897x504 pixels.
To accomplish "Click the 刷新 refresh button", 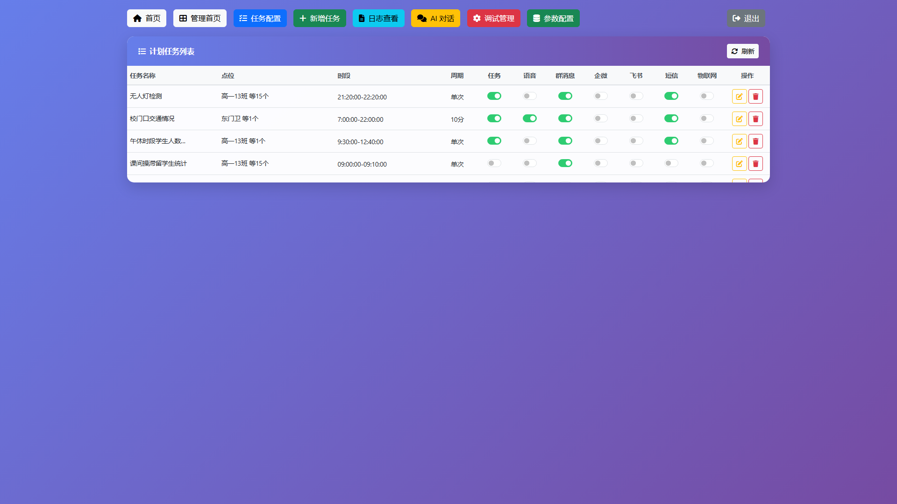I will tap(743, 51).
